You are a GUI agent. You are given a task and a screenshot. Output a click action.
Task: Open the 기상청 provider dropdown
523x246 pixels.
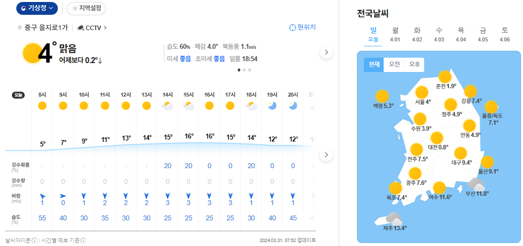click(x=37, y=8)
